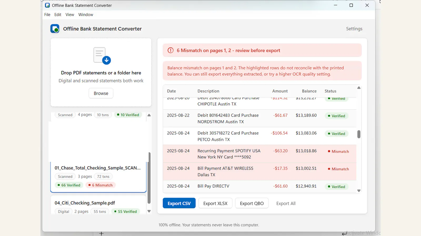Image resolution: width=421 pixels, height=236 pixels.
Task: Click the Export QBO button
Action: pos(252,203)
